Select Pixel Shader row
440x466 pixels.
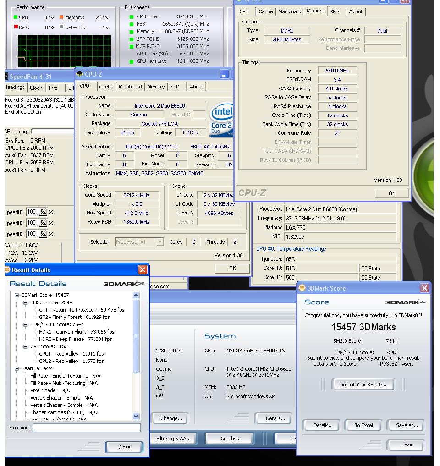point(50,390)
